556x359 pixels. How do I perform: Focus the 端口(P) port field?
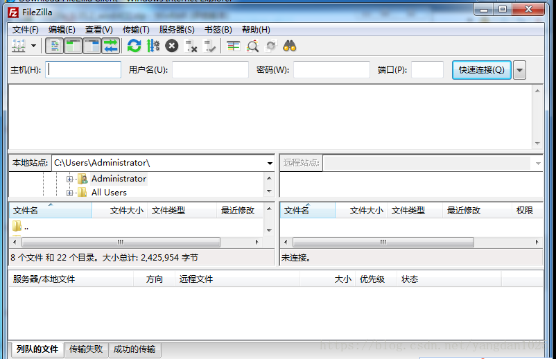click(x=427, y=69)
